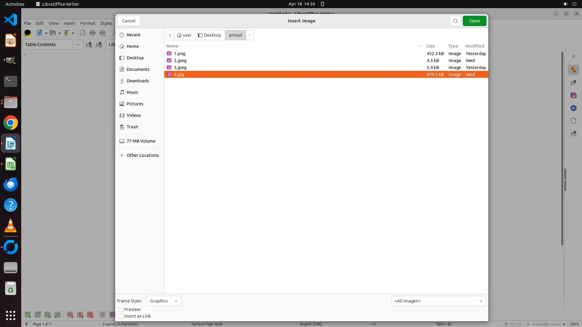The image size is (582, 327).
Task: Open Trash in the sidebar
Action: coord(132,127)
